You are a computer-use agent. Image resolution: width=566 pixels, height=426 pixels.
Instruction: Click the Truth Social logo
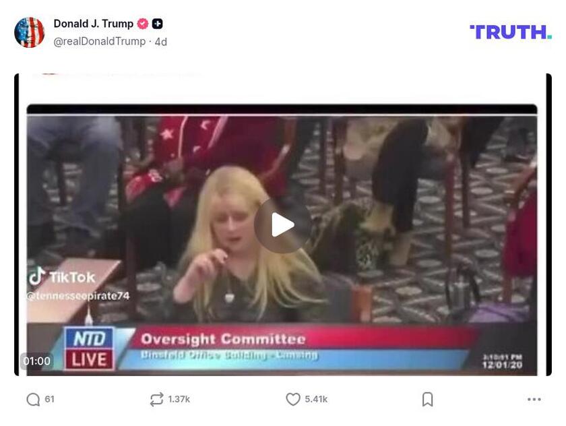coord(511,32)
